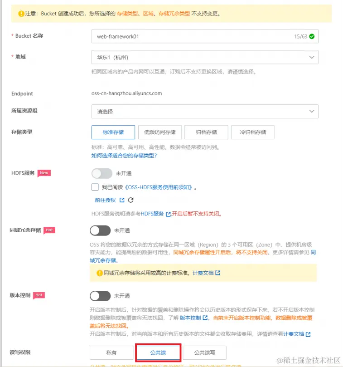Screen dimensions: 343x367
Task: Click the Hot badge next to 同城冗余存储
Action: (x=49, y=230)
